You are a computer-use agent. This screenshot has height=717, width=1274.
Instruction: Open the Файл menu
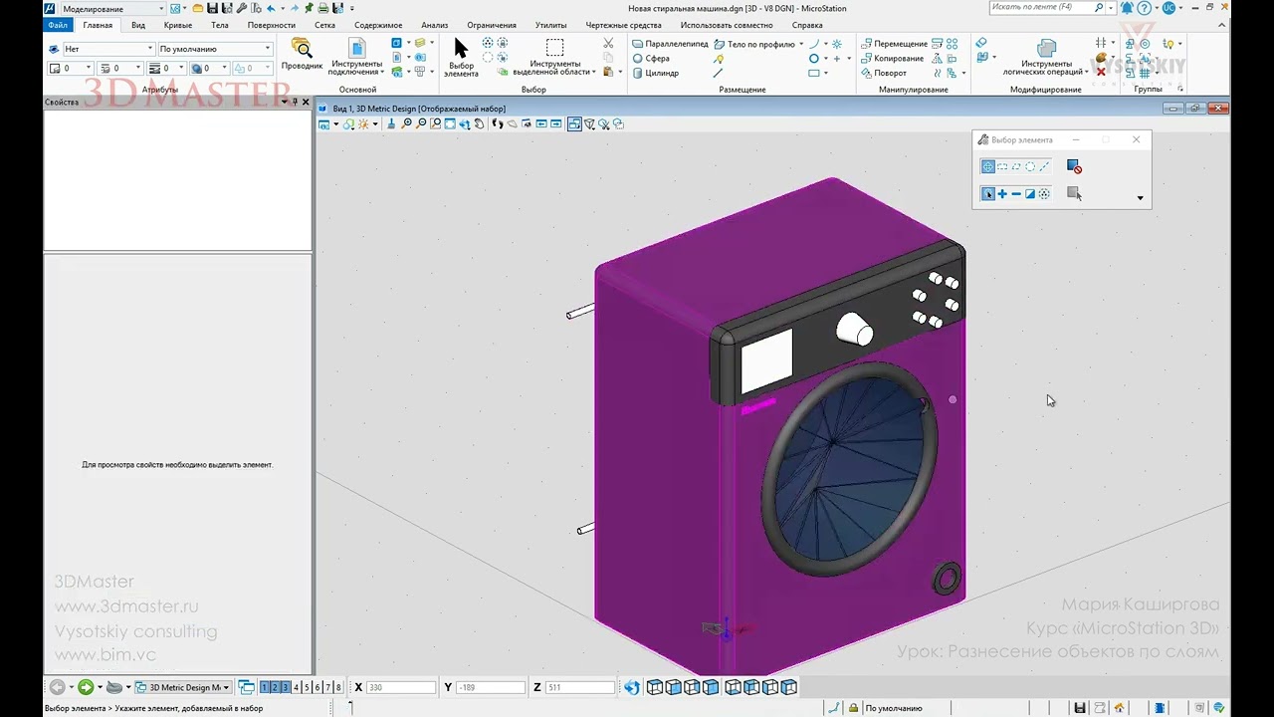click(x=58, y=25)
